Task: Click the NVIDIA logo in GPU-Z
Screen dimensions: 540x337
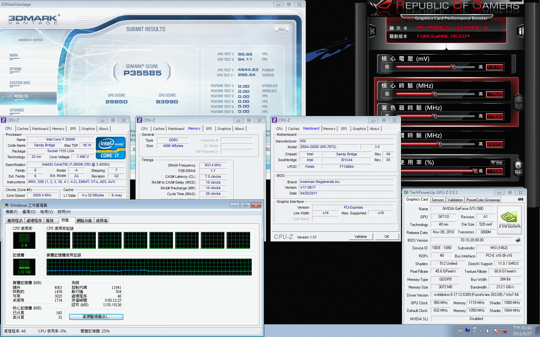Action: [x=509, y=220]
